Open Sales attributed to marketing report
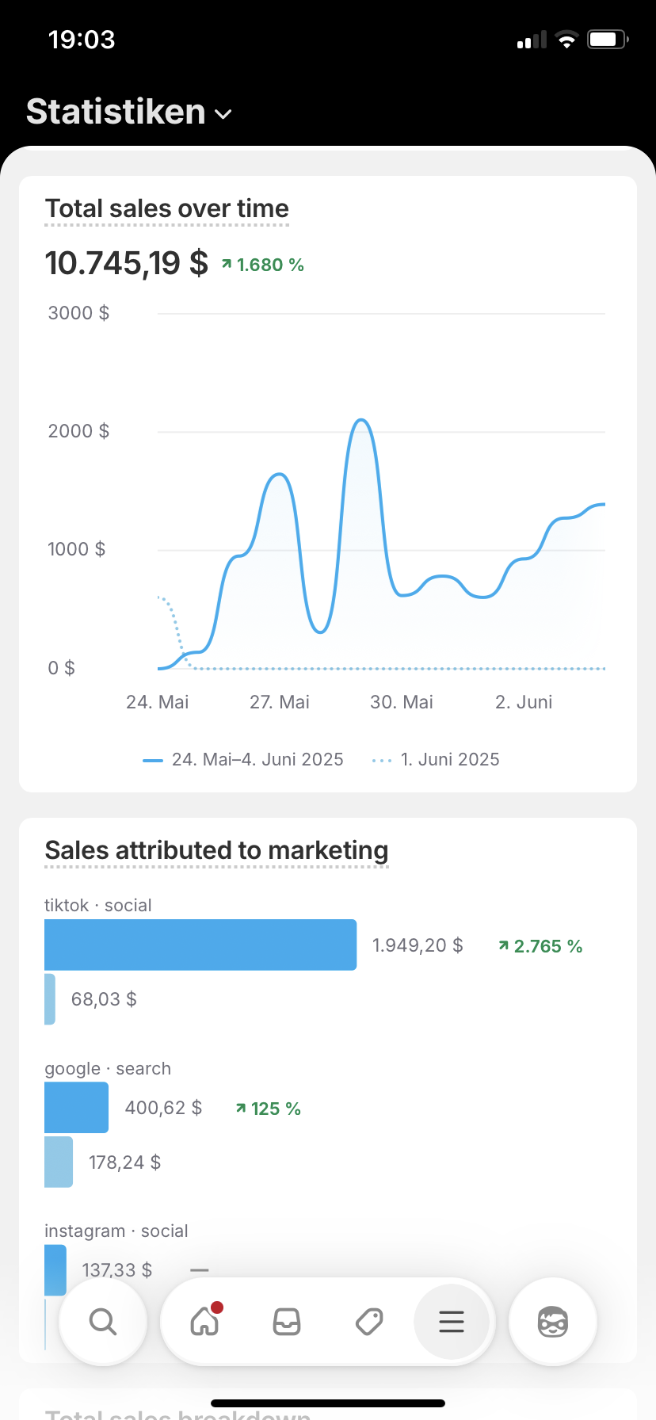The image size is (656, 1420). [x=216, y=850]
